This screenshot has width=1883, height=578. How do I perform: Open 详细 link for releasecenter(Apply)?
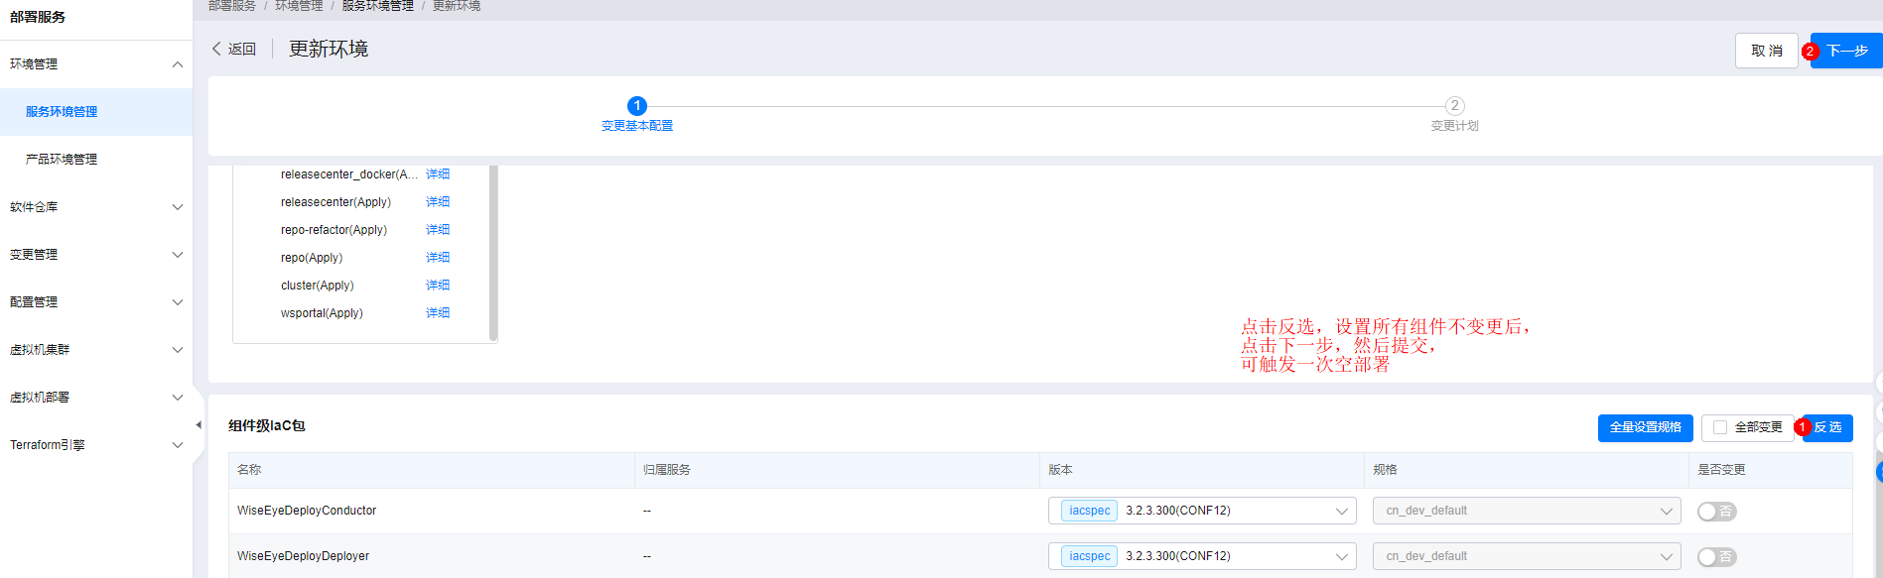(438, 202)
